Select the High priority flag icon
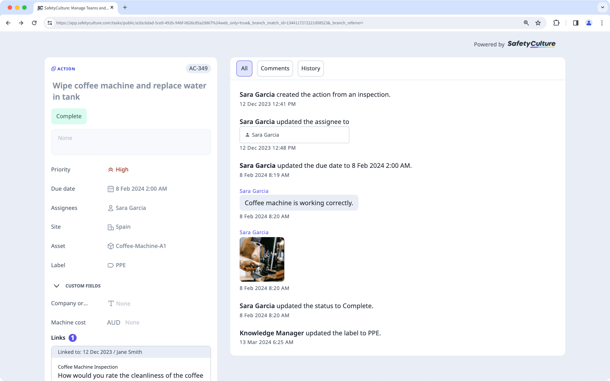 111,169
